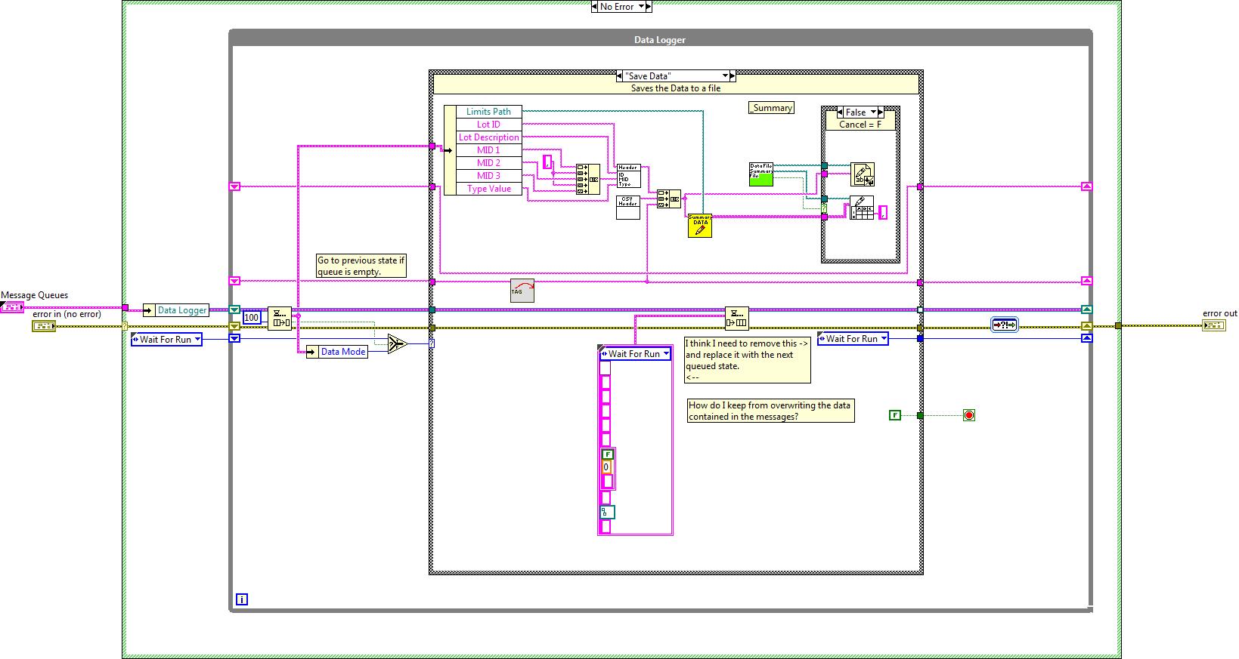
Task: Click comma string constant near MID 2
Action: pyautogui.click(x=548, y=162)
